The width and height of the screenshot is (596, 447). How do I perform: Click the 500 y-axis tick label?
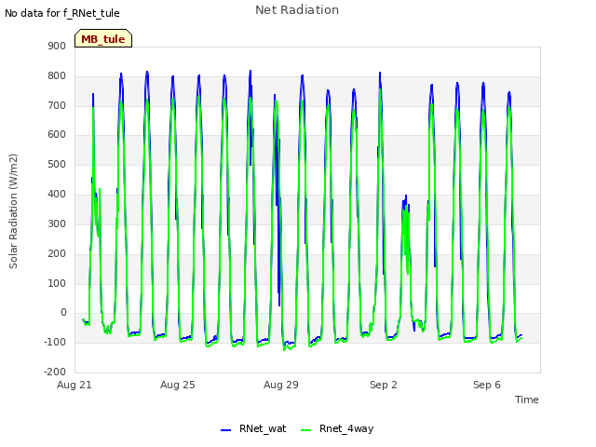click(57, 164)
